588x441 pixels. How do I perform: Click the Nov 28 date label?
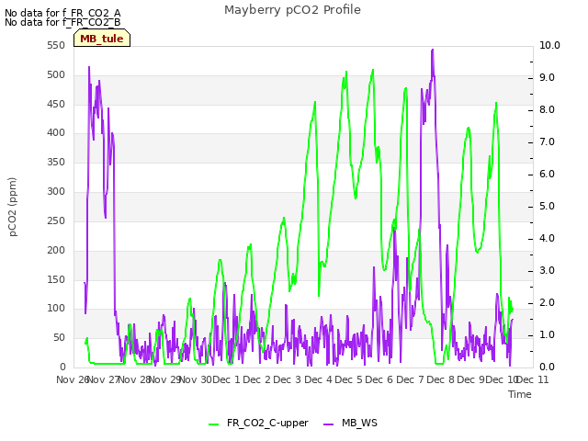pos(135,379)
